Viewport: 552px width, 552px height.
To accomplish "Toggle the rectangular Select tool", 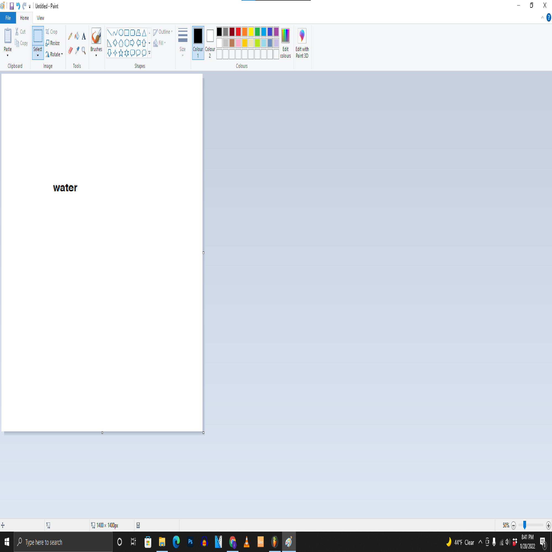I will coord(38,36).
